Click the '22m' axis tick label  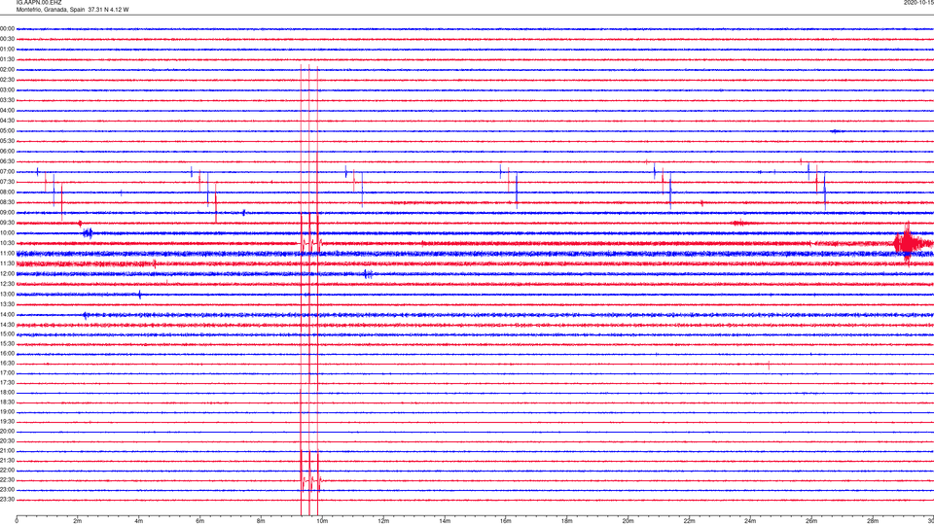pos(689,521)
